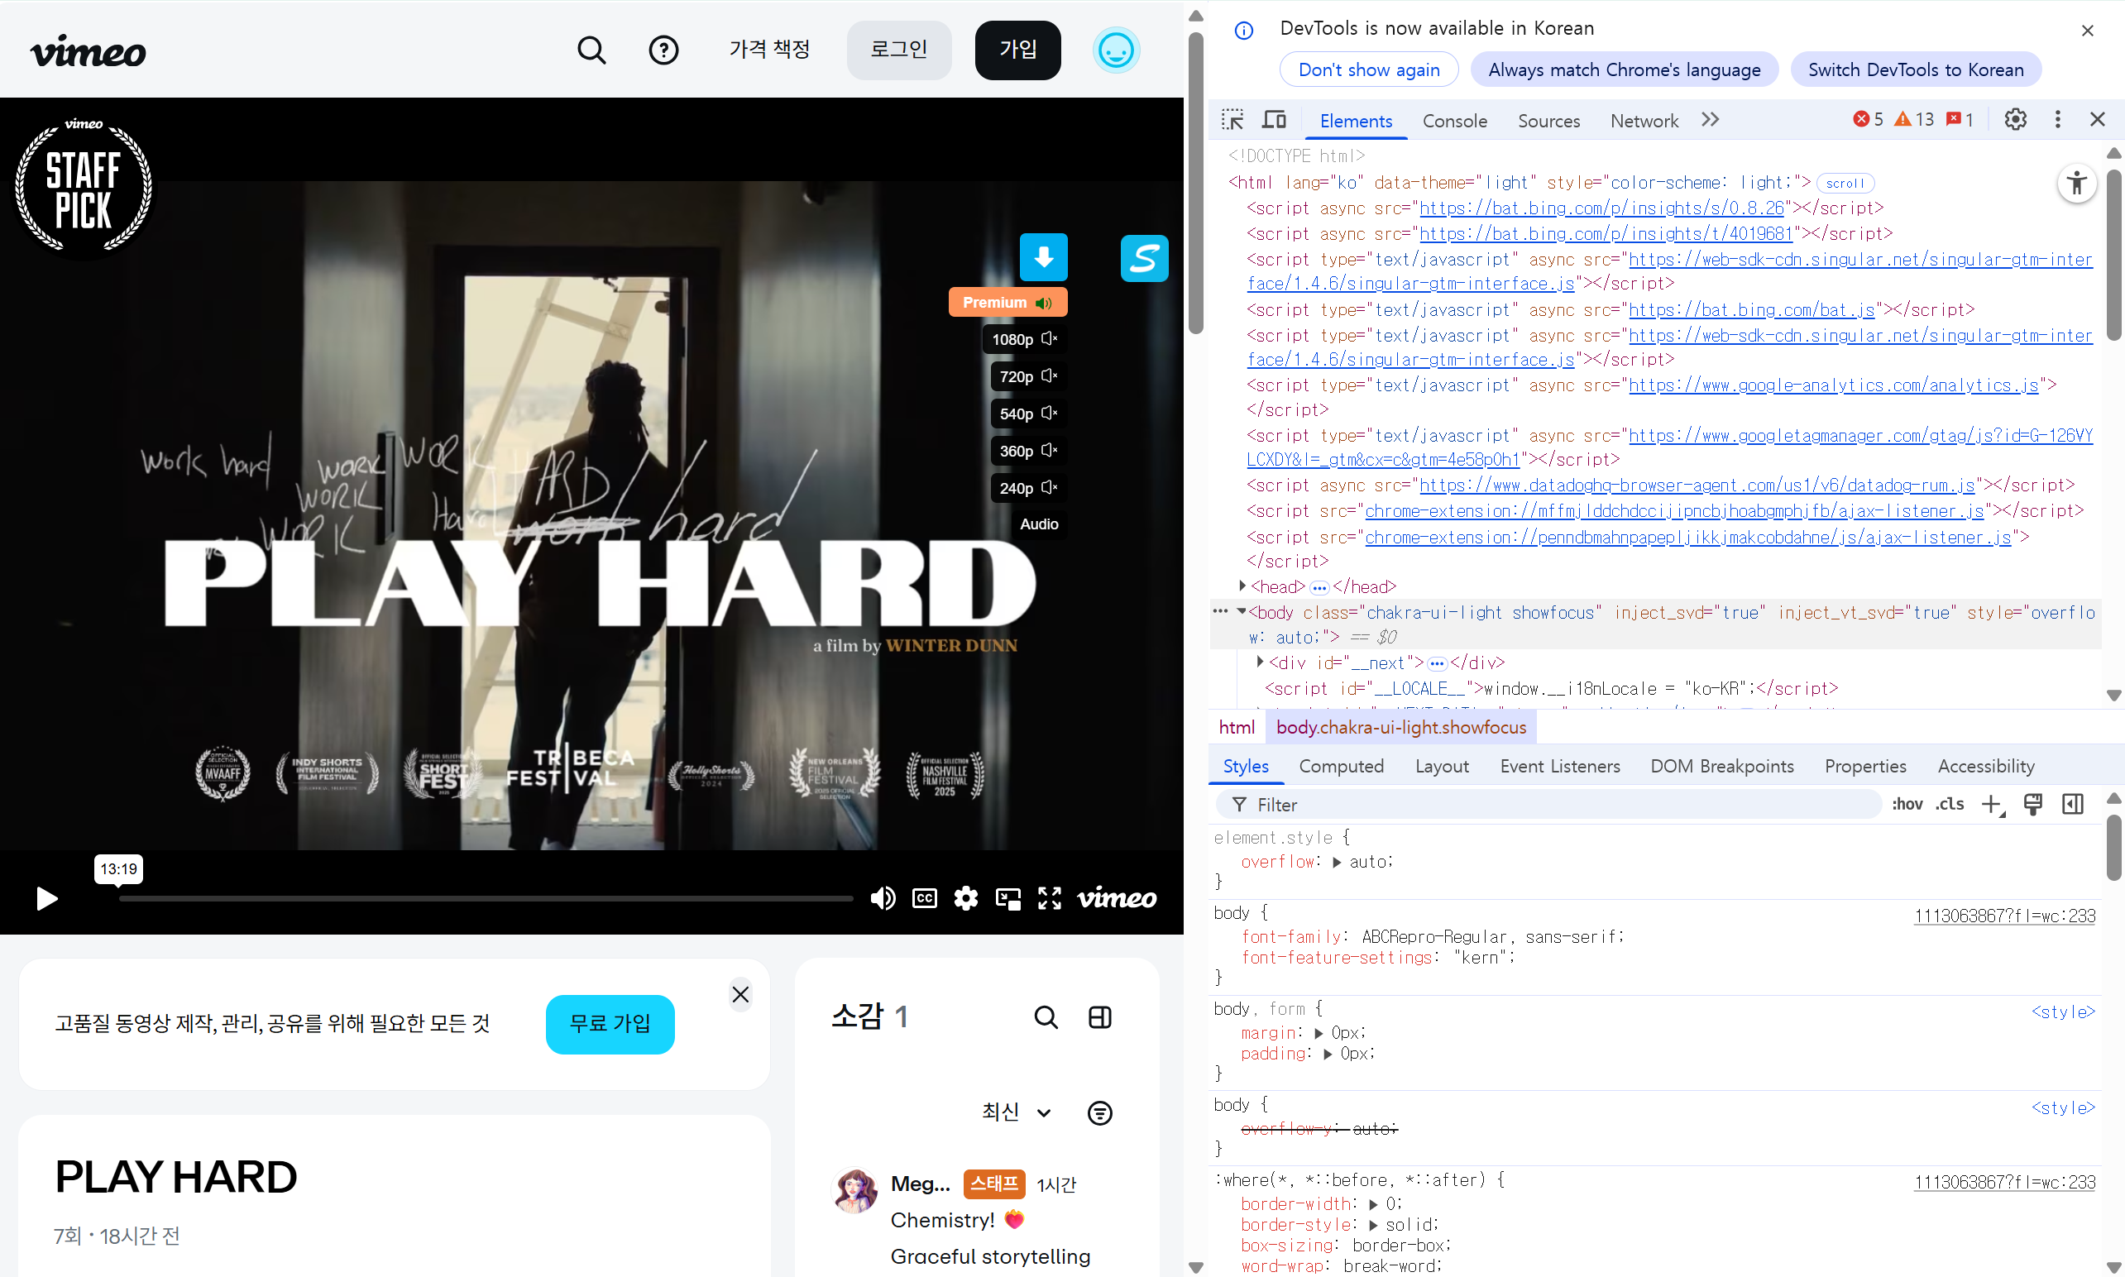
Task: Click the Vimeo search magnifier icon
Action: [x=591, y=50]
